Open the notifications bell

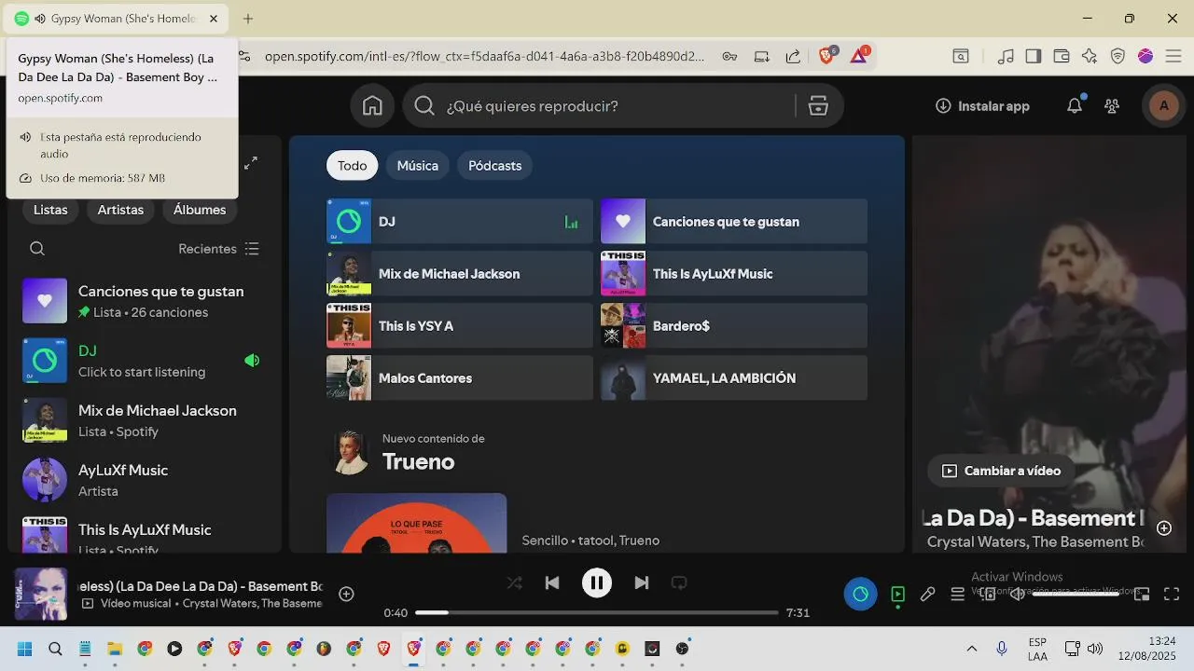tap(1075, 106)
